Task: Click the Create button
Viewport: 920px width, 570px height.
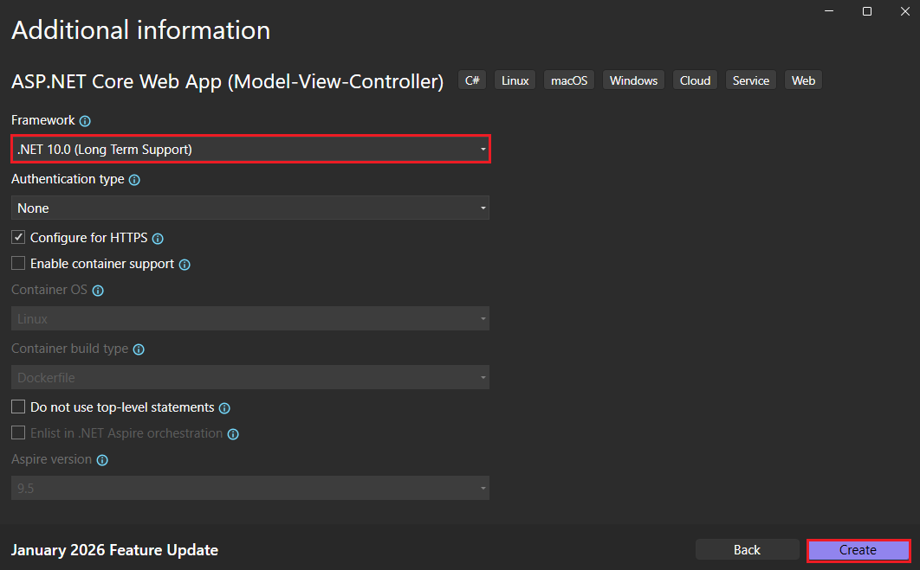Action: point(858,550)
